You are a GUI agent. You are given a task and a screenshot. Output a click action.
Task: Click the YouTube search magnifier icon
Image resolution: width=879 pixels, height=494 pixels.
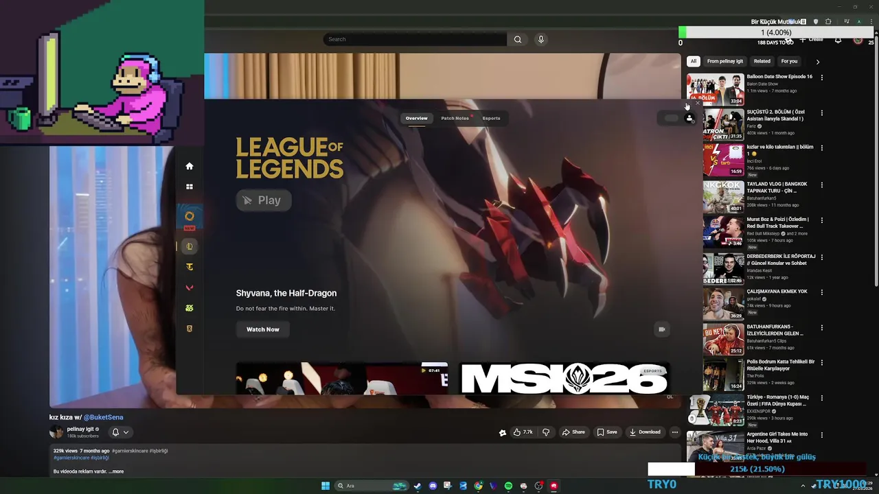point(518,39)
